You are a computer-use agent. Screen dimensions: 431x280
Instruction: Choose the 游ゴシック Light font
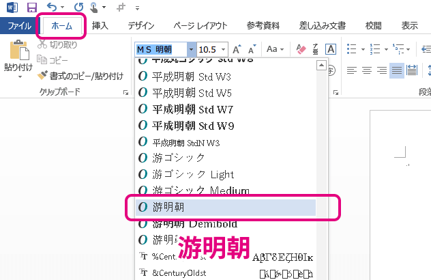[226, 174]
